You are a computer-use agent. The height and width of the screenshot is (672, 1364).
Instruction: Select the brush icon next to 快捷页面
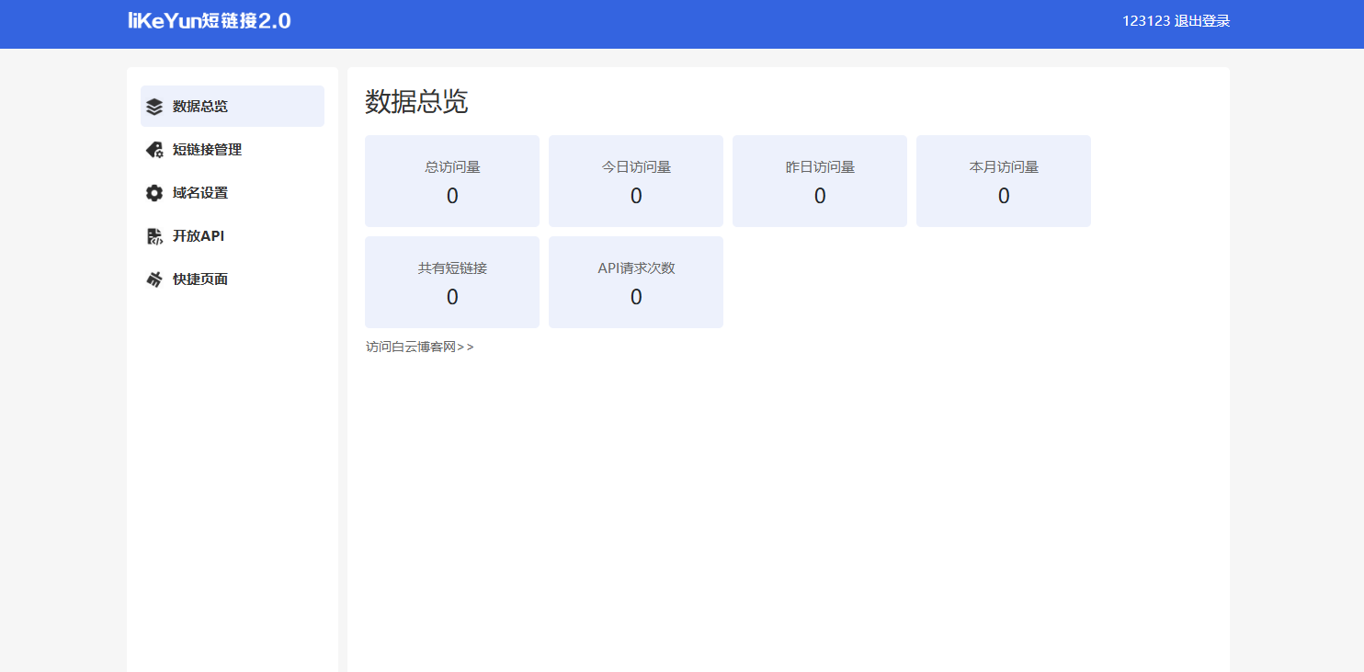pyautogui.click(x=153, y=279)
